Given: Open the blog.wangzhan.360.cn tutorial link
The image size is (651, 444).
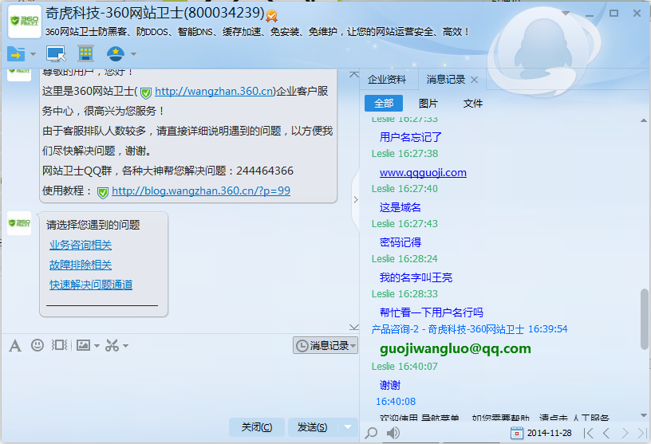Looking at the screenshot, I should [x=201, y=191].
